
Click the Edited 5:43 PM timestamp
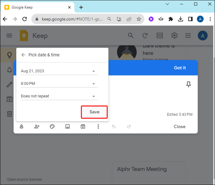coord(179,114)
